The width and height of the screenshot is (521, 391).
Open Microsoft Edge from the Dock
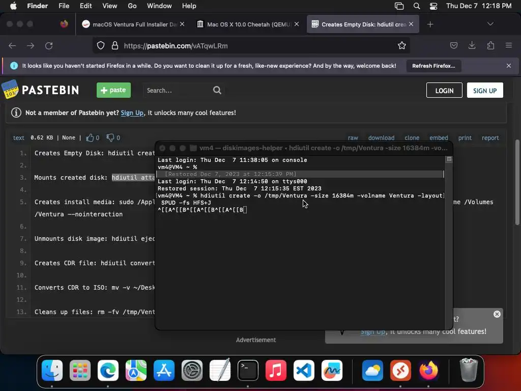[x=108, y=371]
